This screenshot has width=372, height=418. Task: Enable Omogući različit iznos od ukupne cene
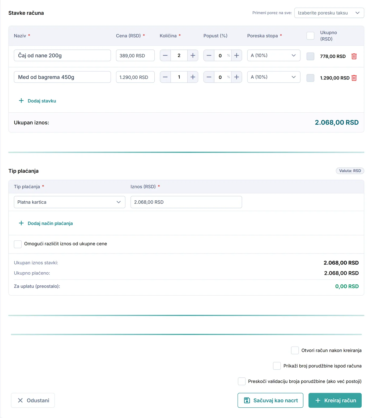coord(18,244)
